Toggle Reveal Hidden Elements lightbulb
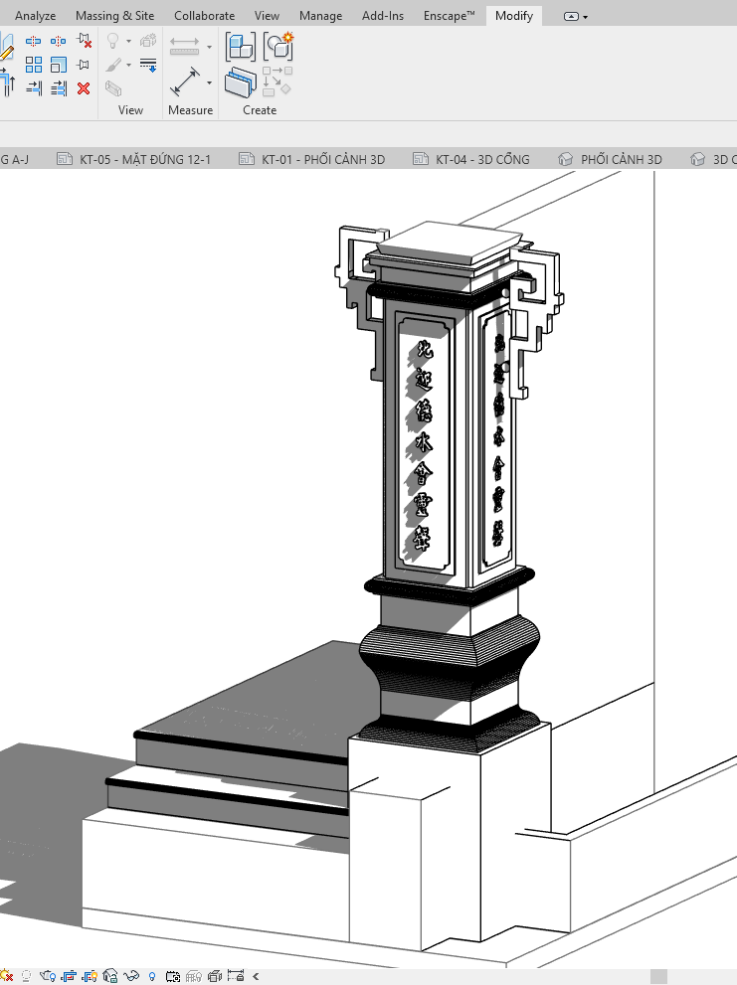 point(151,976)
